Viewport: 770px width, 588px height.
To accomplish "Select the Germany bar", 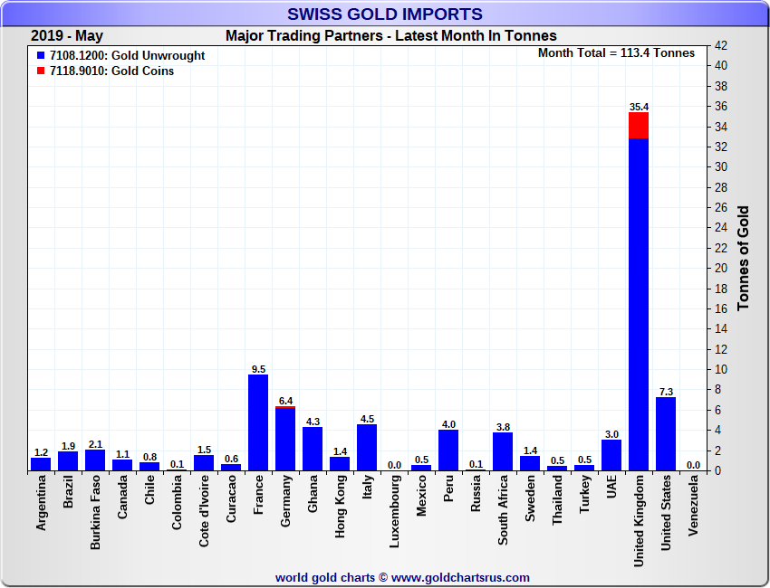I will (285, 440).
